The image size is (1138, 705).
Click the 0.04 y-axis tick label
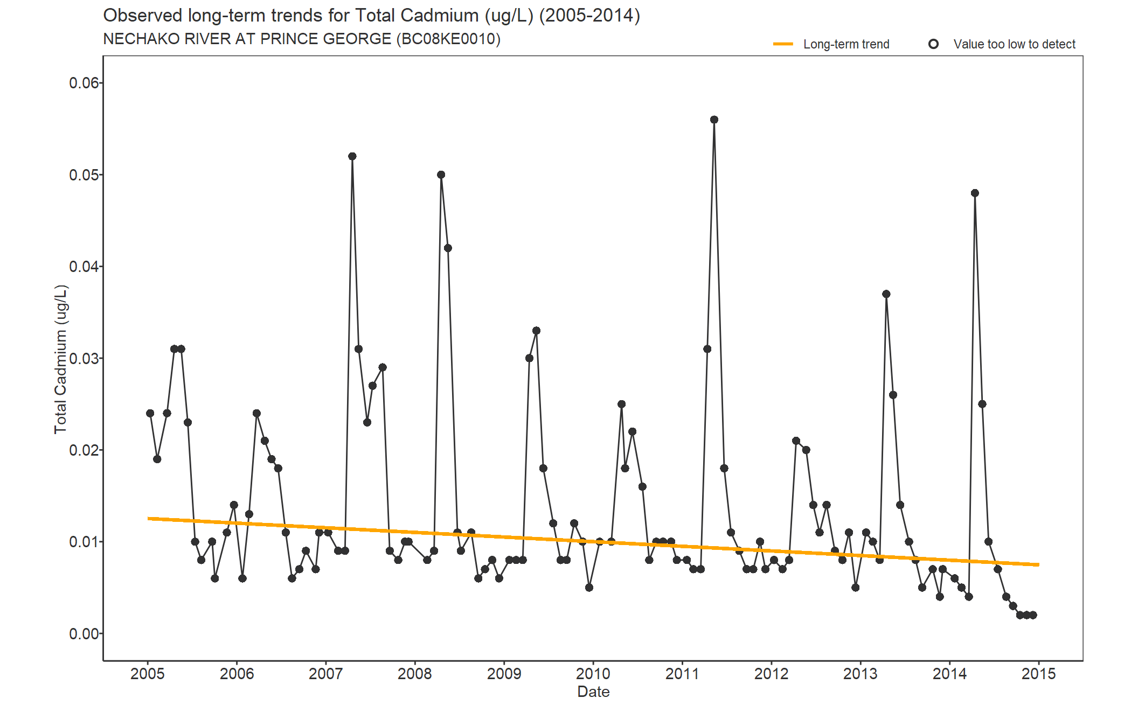[84, 267]
